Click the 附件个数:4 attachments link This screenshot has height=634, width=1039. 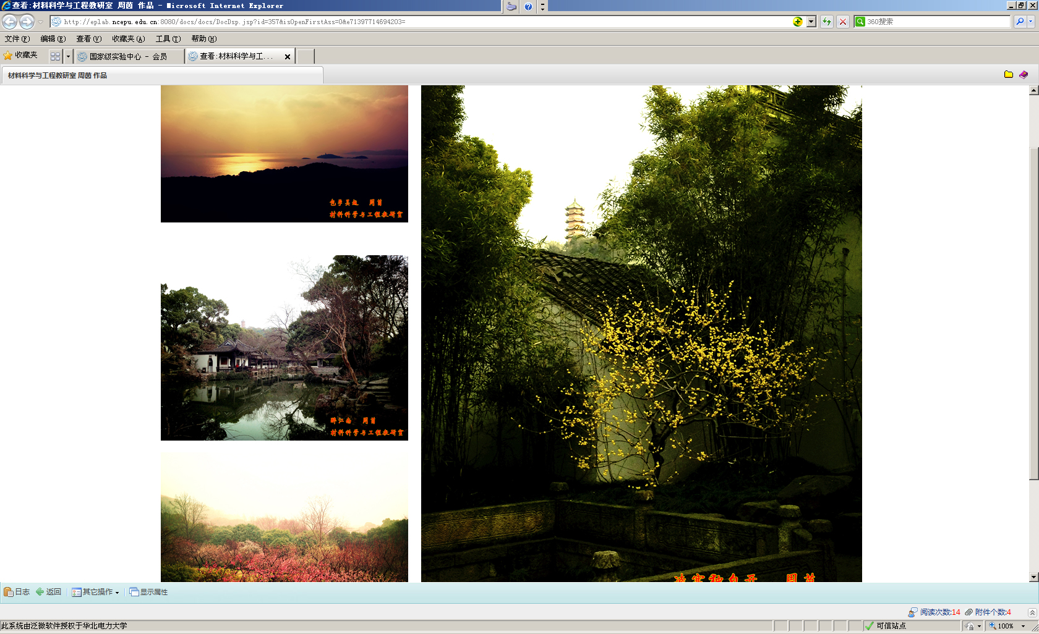(x=993, y=612)
